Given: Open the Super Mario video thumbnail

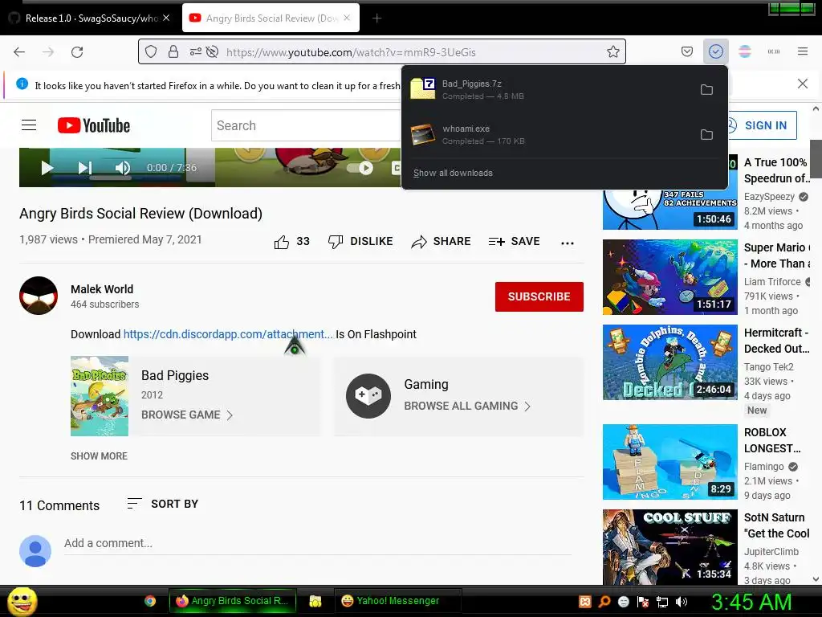Looking at the screenshot, I should click(x=670, y=277).
